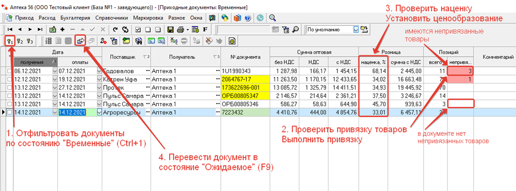Open payment date dropdown for 19.12.2021
Viewport: 516px width, 191px height.
100,79
